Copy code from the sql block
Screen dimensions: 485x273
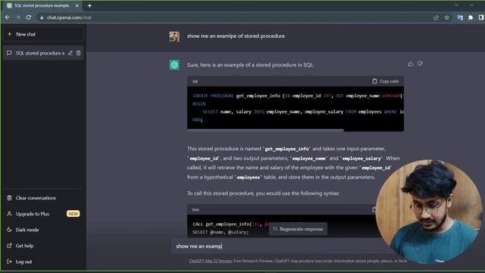pyautogui.click(x=386, y=81)
